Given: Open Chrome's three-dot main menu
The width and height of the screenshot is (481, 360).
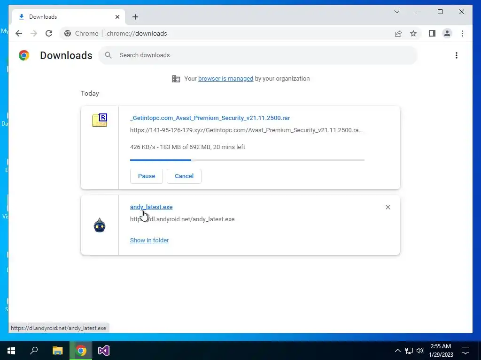Looking at the screenshot, I should (462, 33).
